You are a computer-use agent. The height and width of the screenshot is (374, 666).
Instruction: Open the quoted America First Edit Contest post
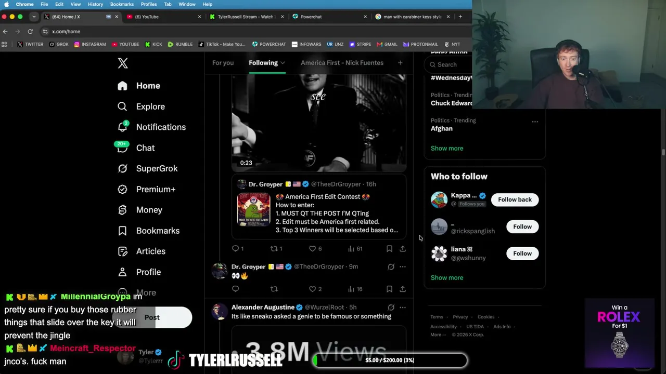click(x=318, y=207)
